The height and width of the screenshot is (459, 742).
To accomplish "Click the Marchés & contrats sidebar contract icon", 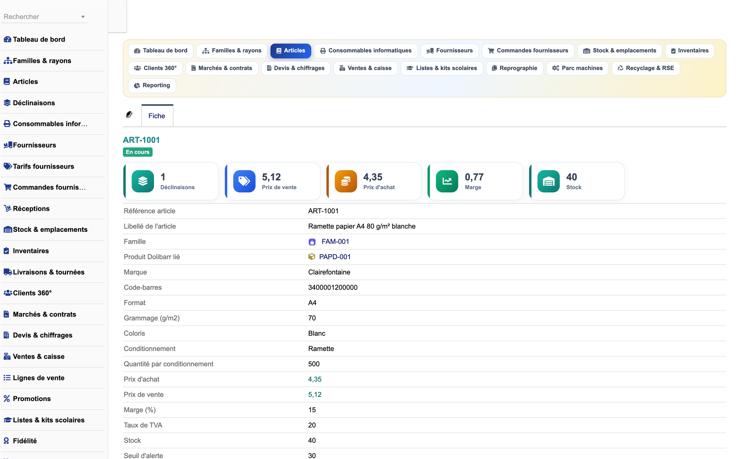I will coord(6,314).
